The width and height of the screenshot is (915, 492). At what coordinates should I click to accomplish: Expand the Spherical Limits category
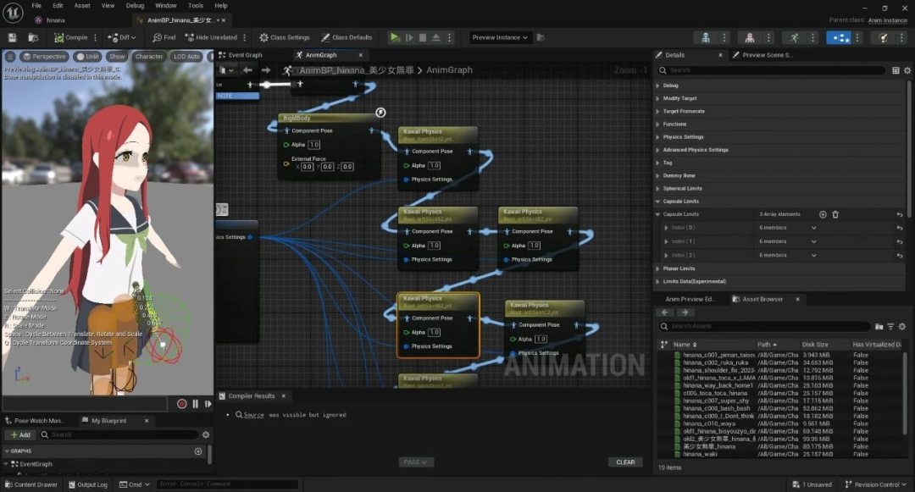click(x=657, y=188)
